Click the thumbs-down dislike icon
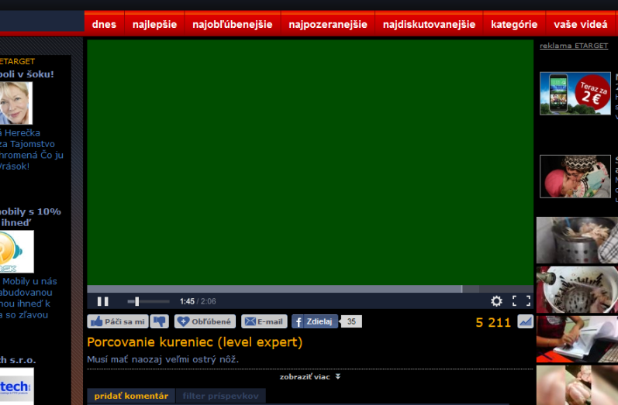Viewport: 618px width, 405px height. click(159, 321)
